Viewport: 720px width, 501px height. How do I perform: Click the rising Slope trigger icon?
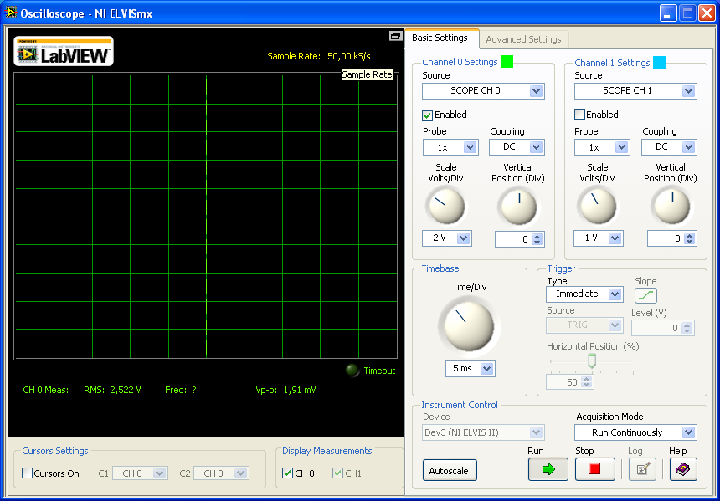coord(645,296)
